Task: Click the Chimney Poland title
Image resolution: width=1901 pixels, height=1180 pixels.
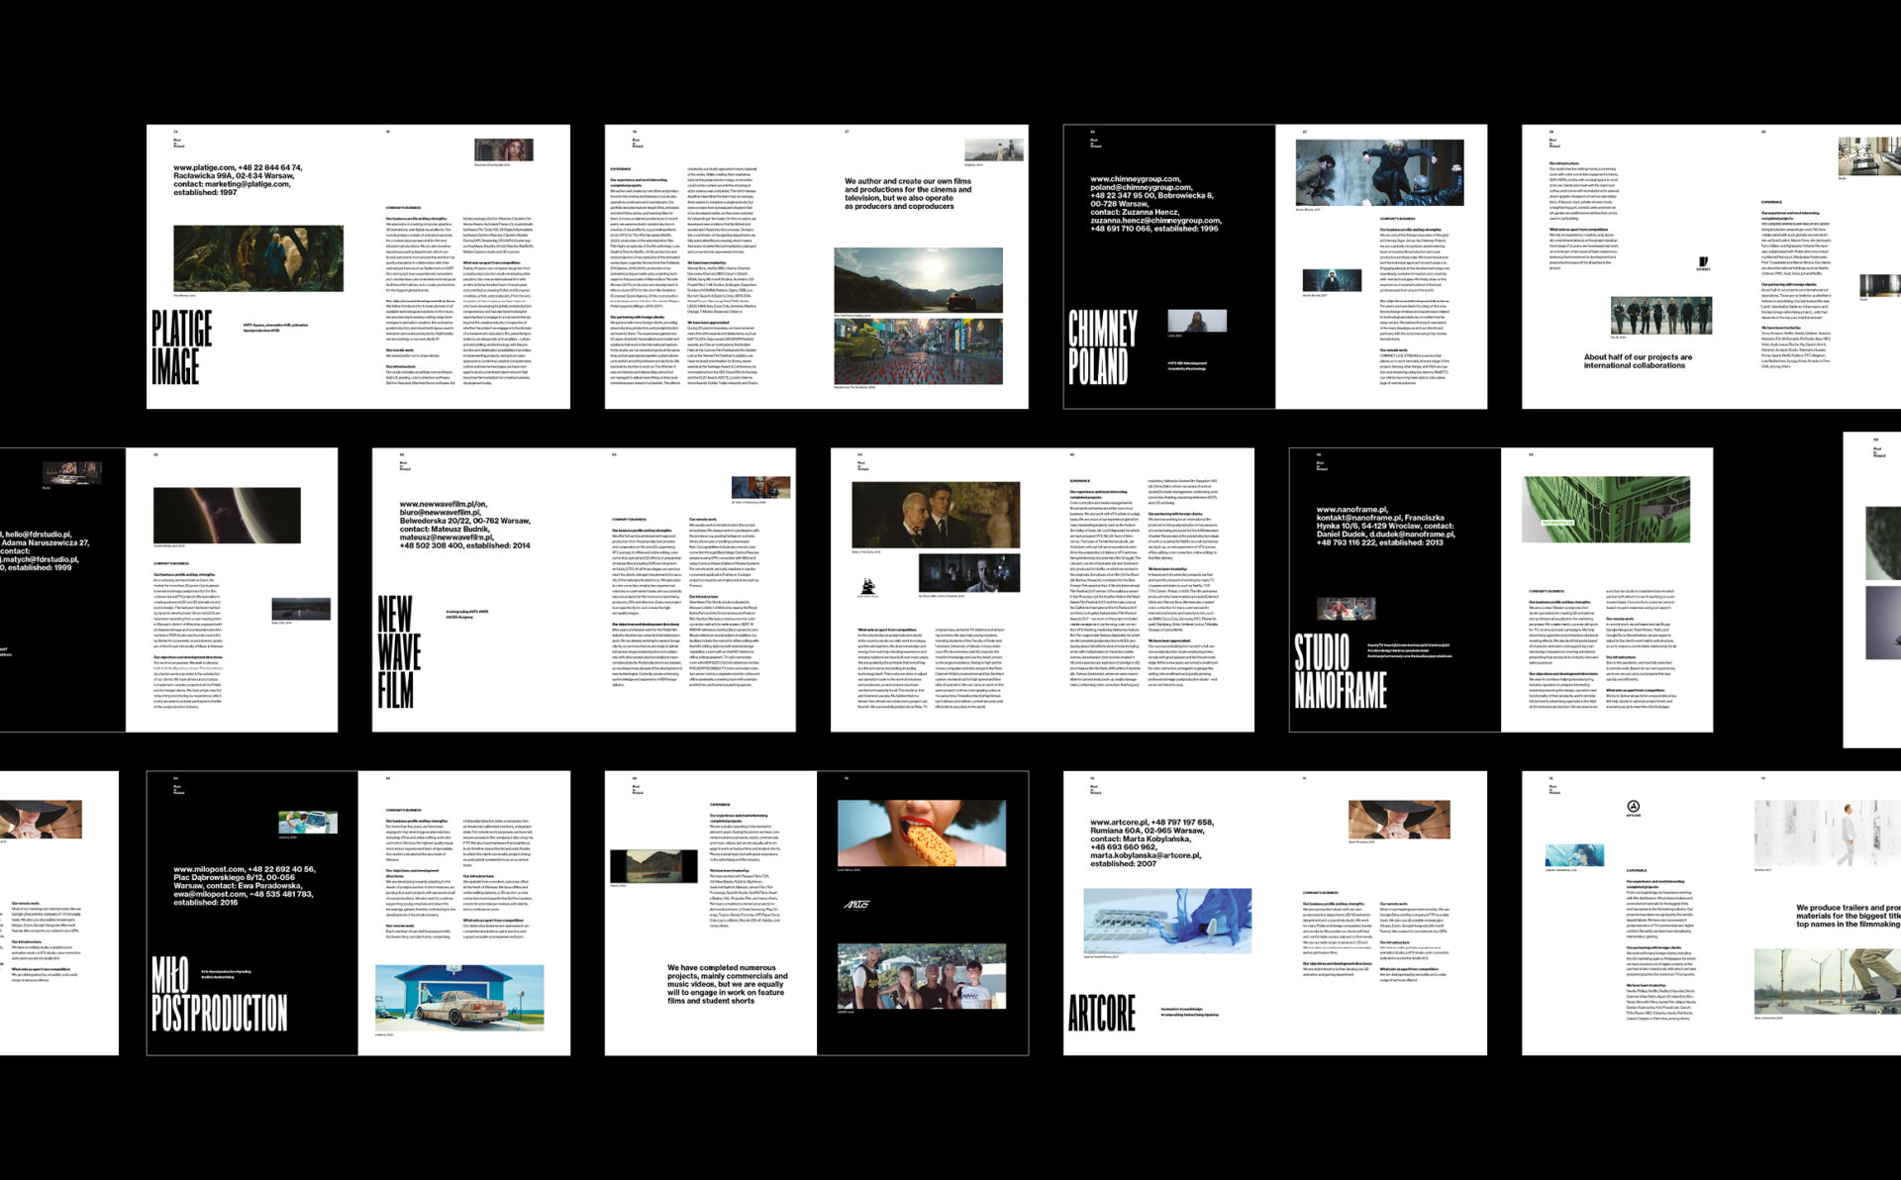Action: 1102,346
